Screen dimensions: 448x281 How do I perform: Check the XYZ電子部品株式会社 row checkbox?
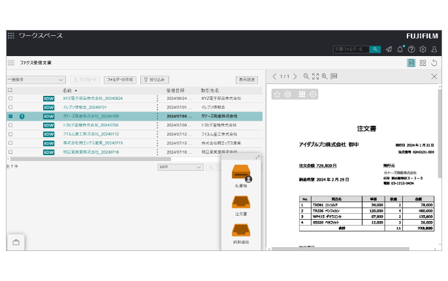click(x=10, y=98)
